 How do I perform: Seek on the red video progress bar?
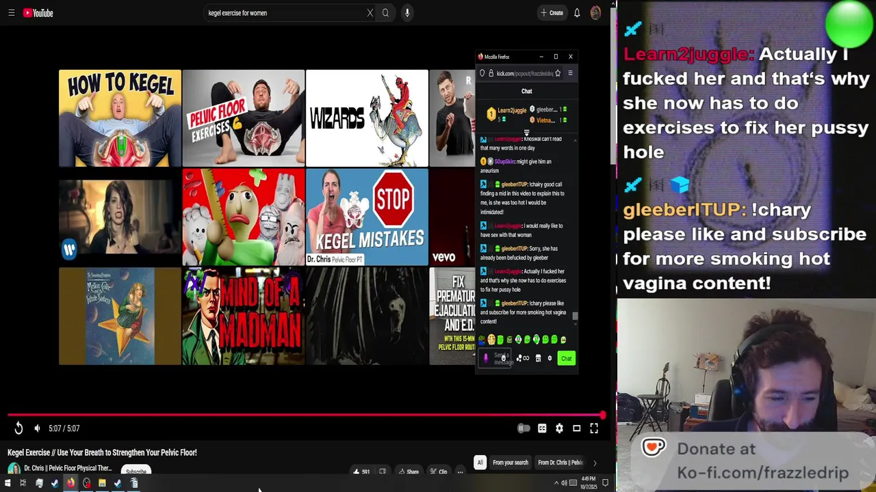click(305, 415)
